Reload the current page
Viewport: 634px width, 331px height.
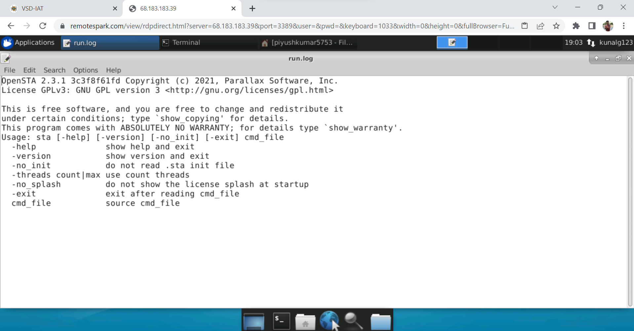pos(43,26)
